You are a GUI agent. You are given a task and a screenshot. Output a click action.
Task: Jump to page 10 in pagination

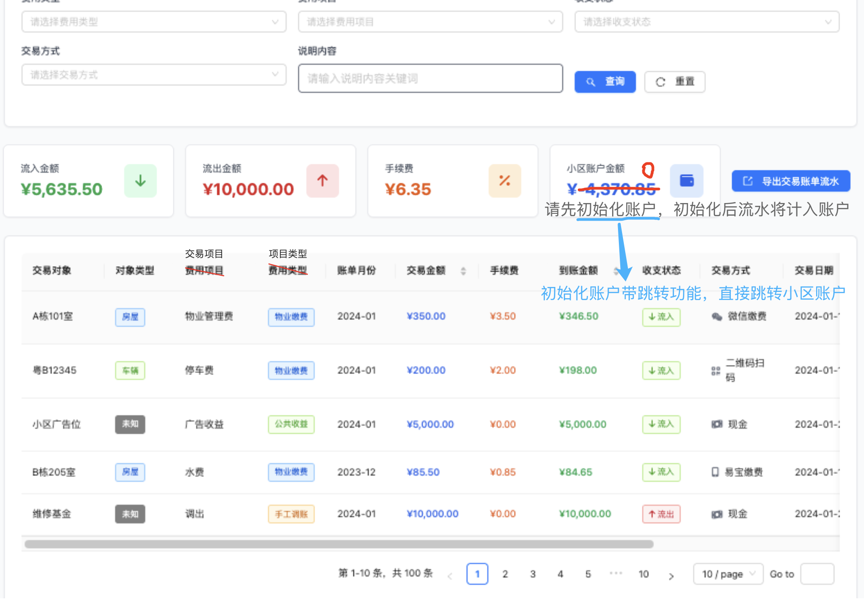[643, 574]
